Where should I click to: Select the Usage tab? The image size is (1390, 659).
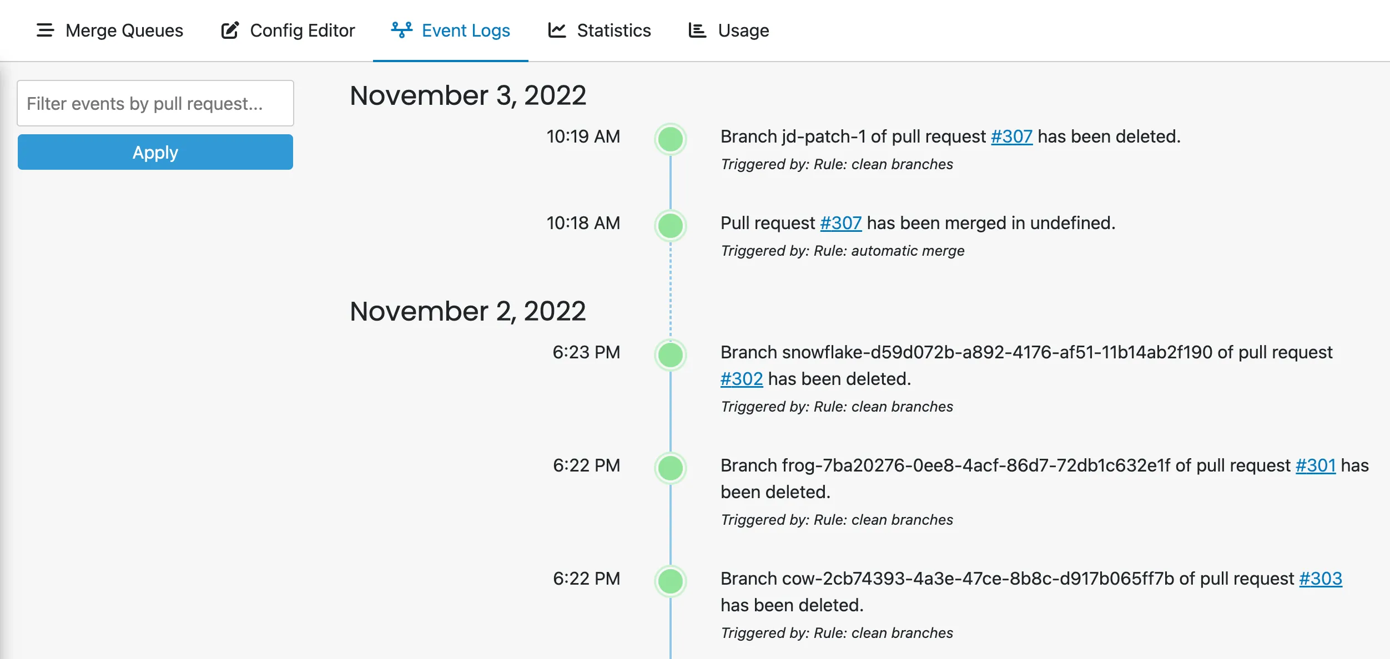(x=743, y=31)
